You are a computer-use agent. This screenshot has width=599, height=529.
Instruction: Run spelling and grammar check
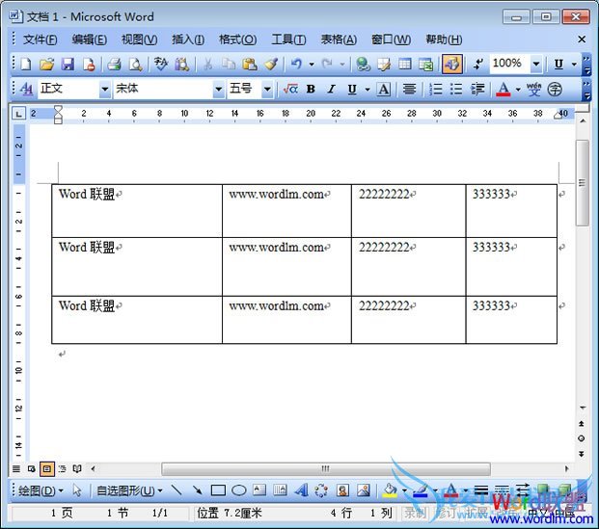[161, 64]
